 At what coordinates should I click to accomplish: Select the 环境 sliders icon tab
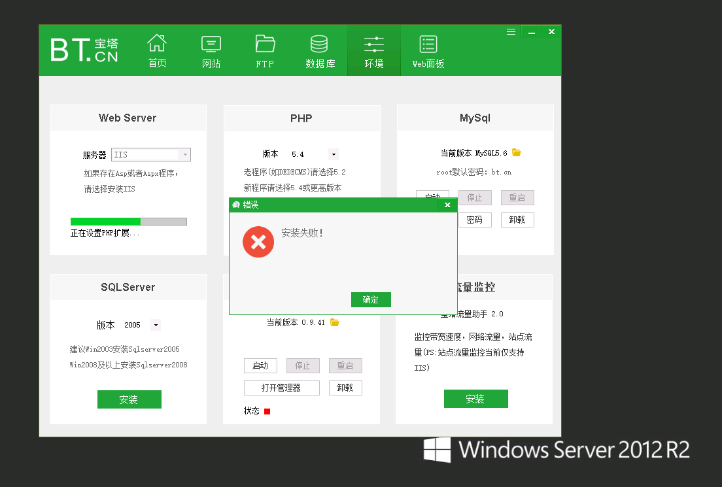(x=374, y=50)
